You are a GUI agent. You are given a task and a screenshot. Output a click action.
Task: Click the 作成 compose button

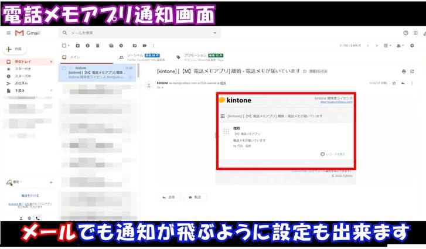(x=15, y=49)
